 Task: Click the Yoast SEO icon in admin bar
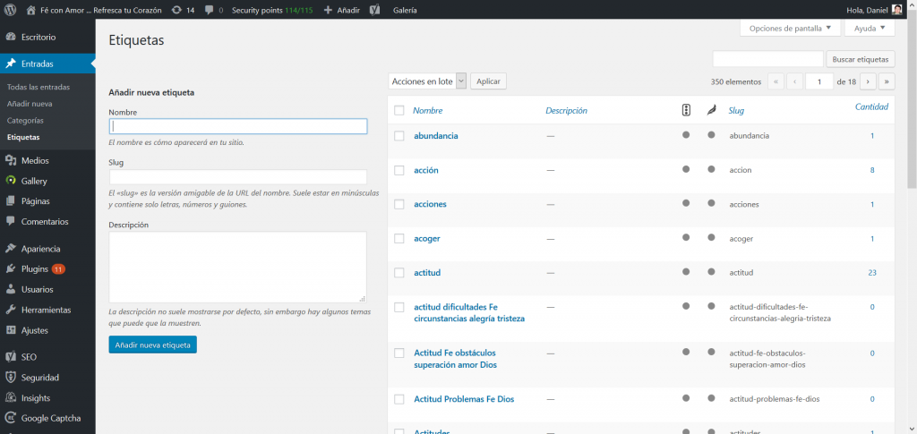point(374,10)
